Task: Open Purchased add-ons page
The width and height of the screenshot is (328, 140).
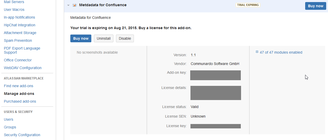Action: point(20,101)
